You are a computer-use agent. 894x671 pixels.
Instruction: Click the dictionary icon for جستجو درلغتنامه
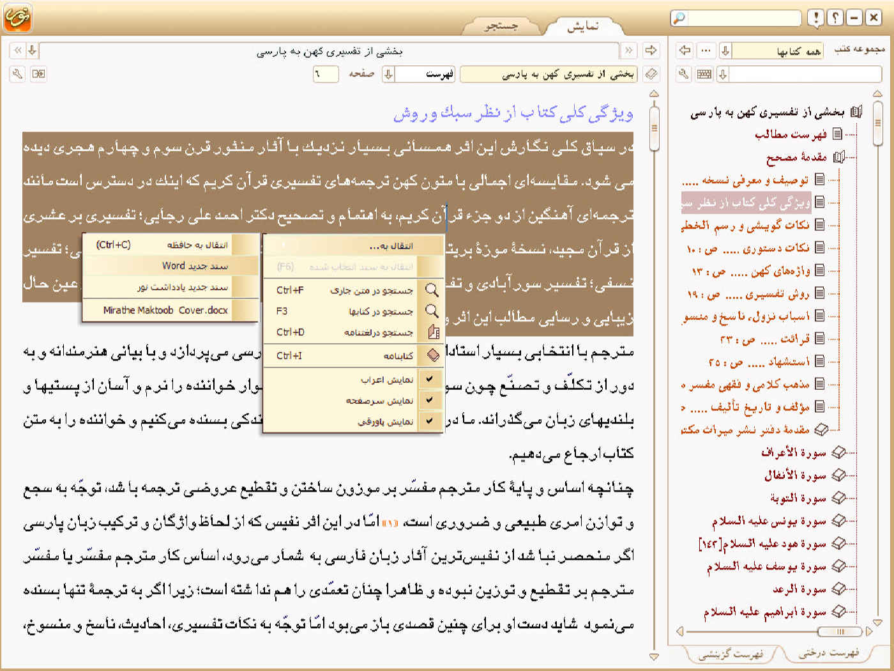pos(433,332)
